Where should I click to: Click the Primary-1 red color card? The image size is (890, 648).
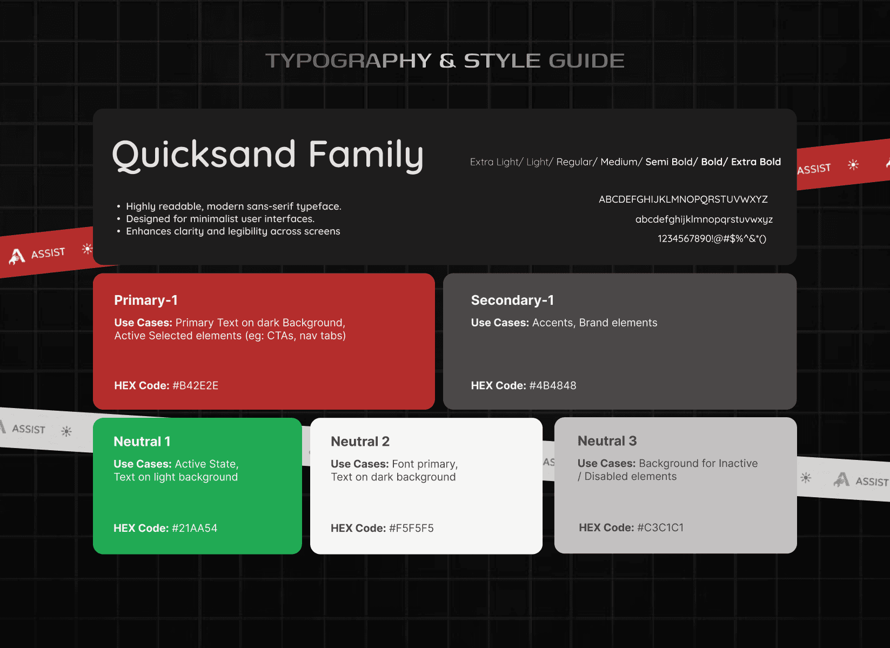pyautogui.click(x=264, y=341)
